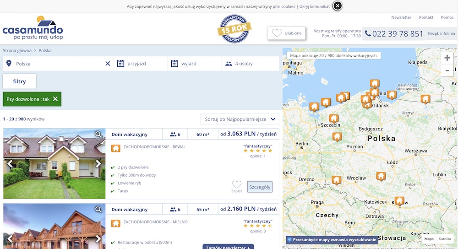
Task: Clear the Polska location field
Action: [x=108, y=64]
